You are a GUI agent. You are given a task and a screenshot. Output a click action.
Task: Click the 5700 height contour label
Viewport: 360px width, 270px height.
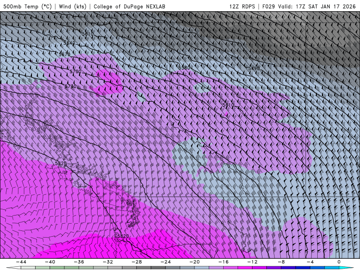76,72
